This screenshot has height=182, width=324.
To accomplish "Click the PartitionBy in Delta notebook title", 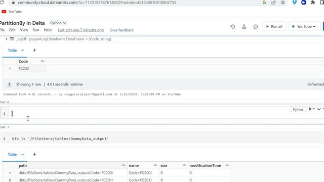I will tap(22, 23).
